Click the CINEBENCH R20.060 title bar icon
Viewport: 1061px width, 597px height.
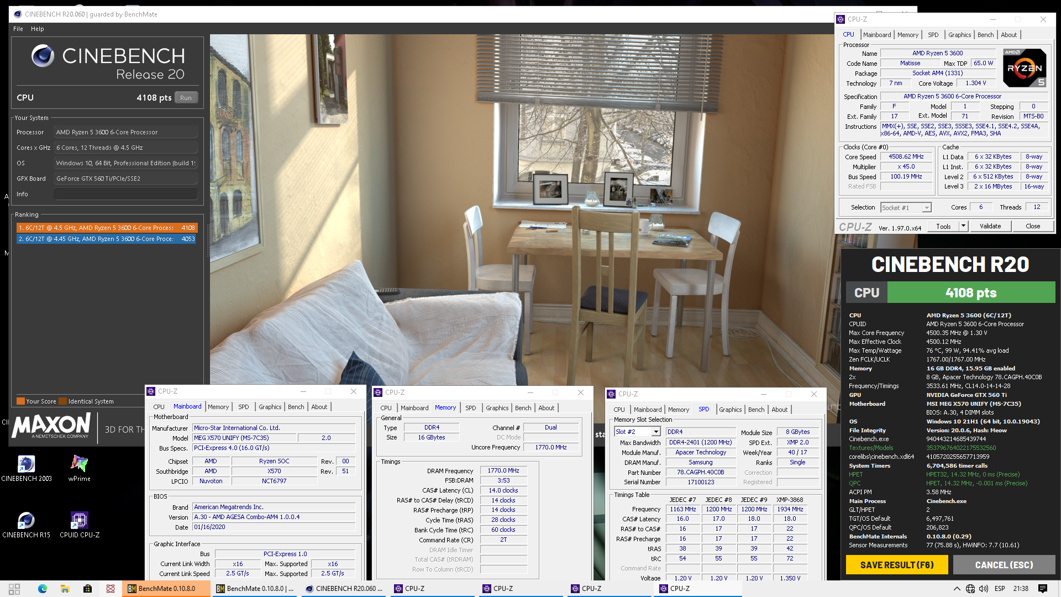click(18, 14)
